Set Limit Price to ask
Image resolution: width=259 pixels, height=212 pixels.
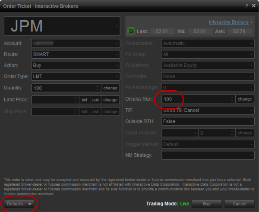(x=96, y=100)
